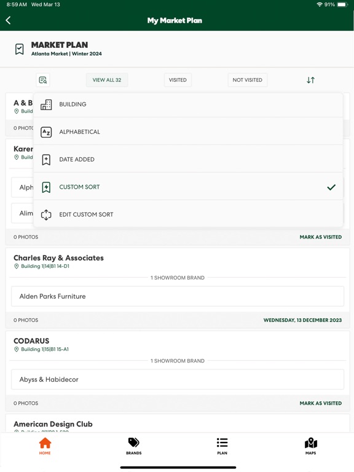
Task: Open the search list icon
Action: tap(43, 80)
